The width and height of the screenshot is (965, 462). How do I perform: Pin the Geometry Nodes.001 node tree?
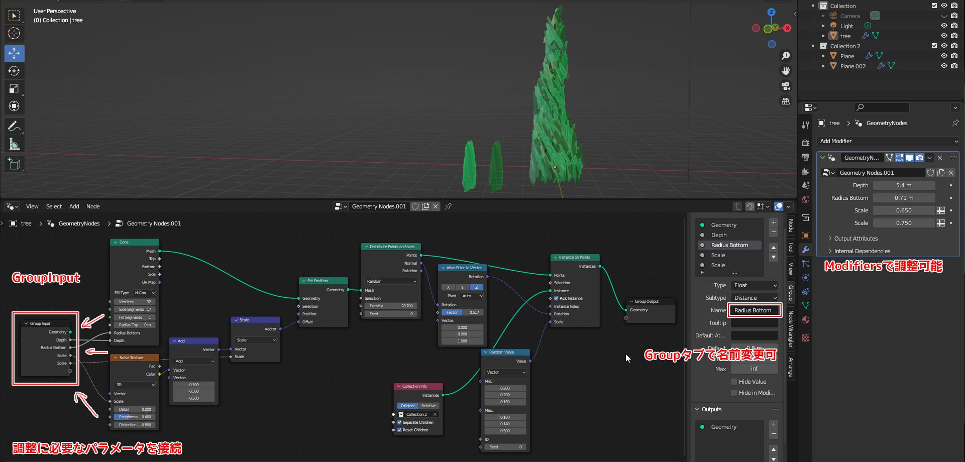tap(448, 206)
